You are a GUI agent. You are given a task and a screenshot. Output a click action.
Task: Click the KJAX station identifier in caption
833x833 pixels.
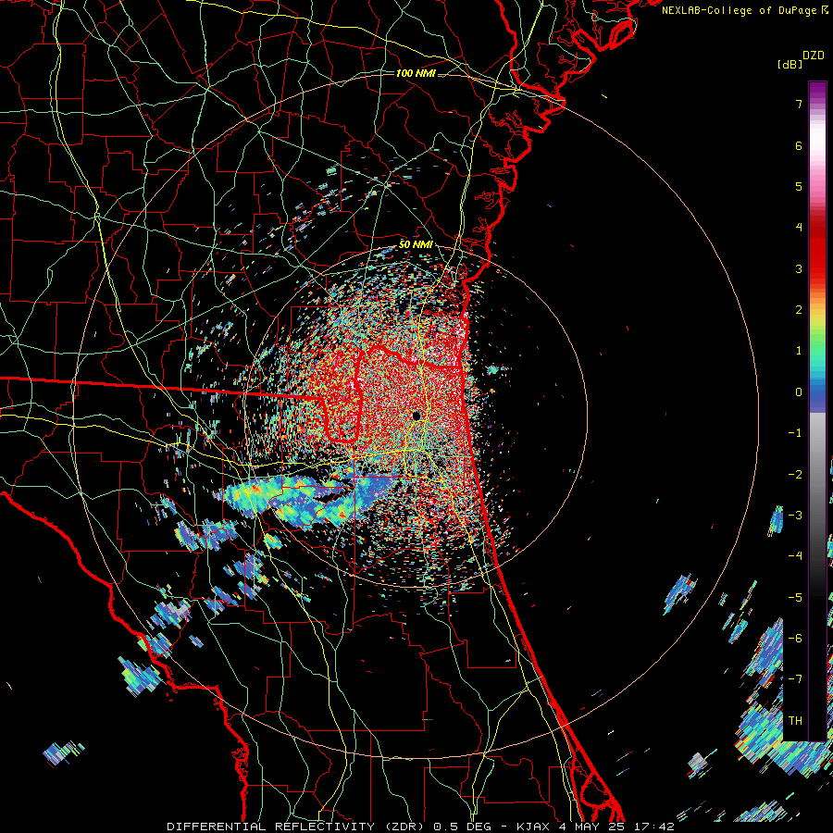(x=532, y=827)
